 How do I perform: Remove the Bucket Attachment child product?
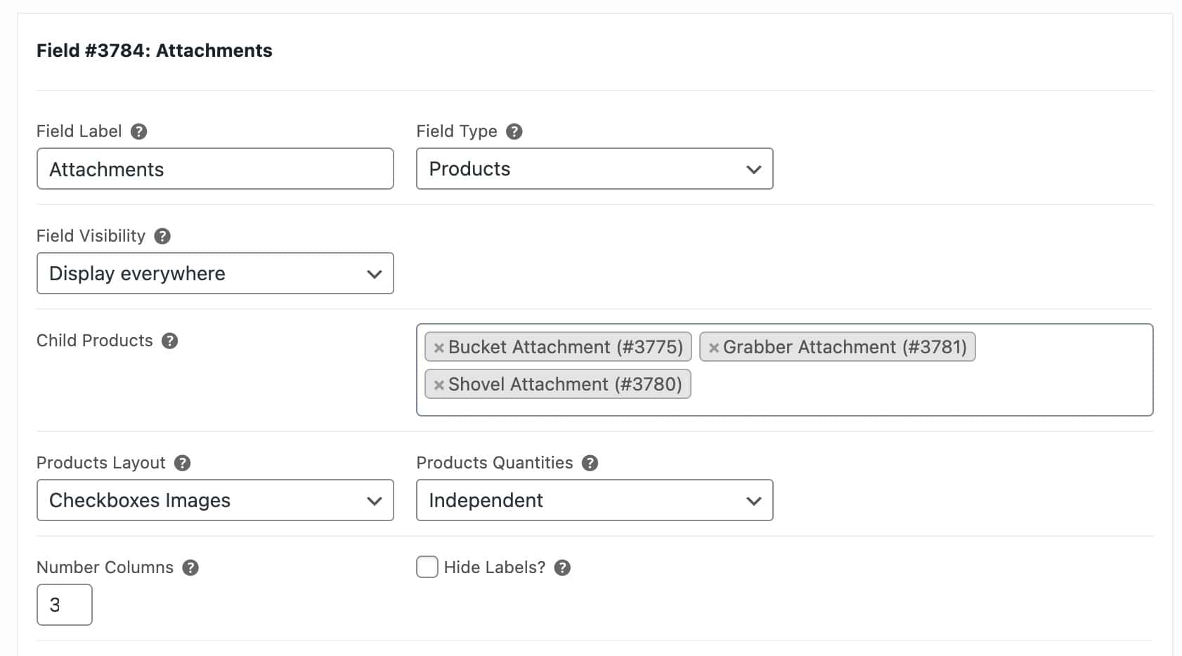(x=439, y=346)
